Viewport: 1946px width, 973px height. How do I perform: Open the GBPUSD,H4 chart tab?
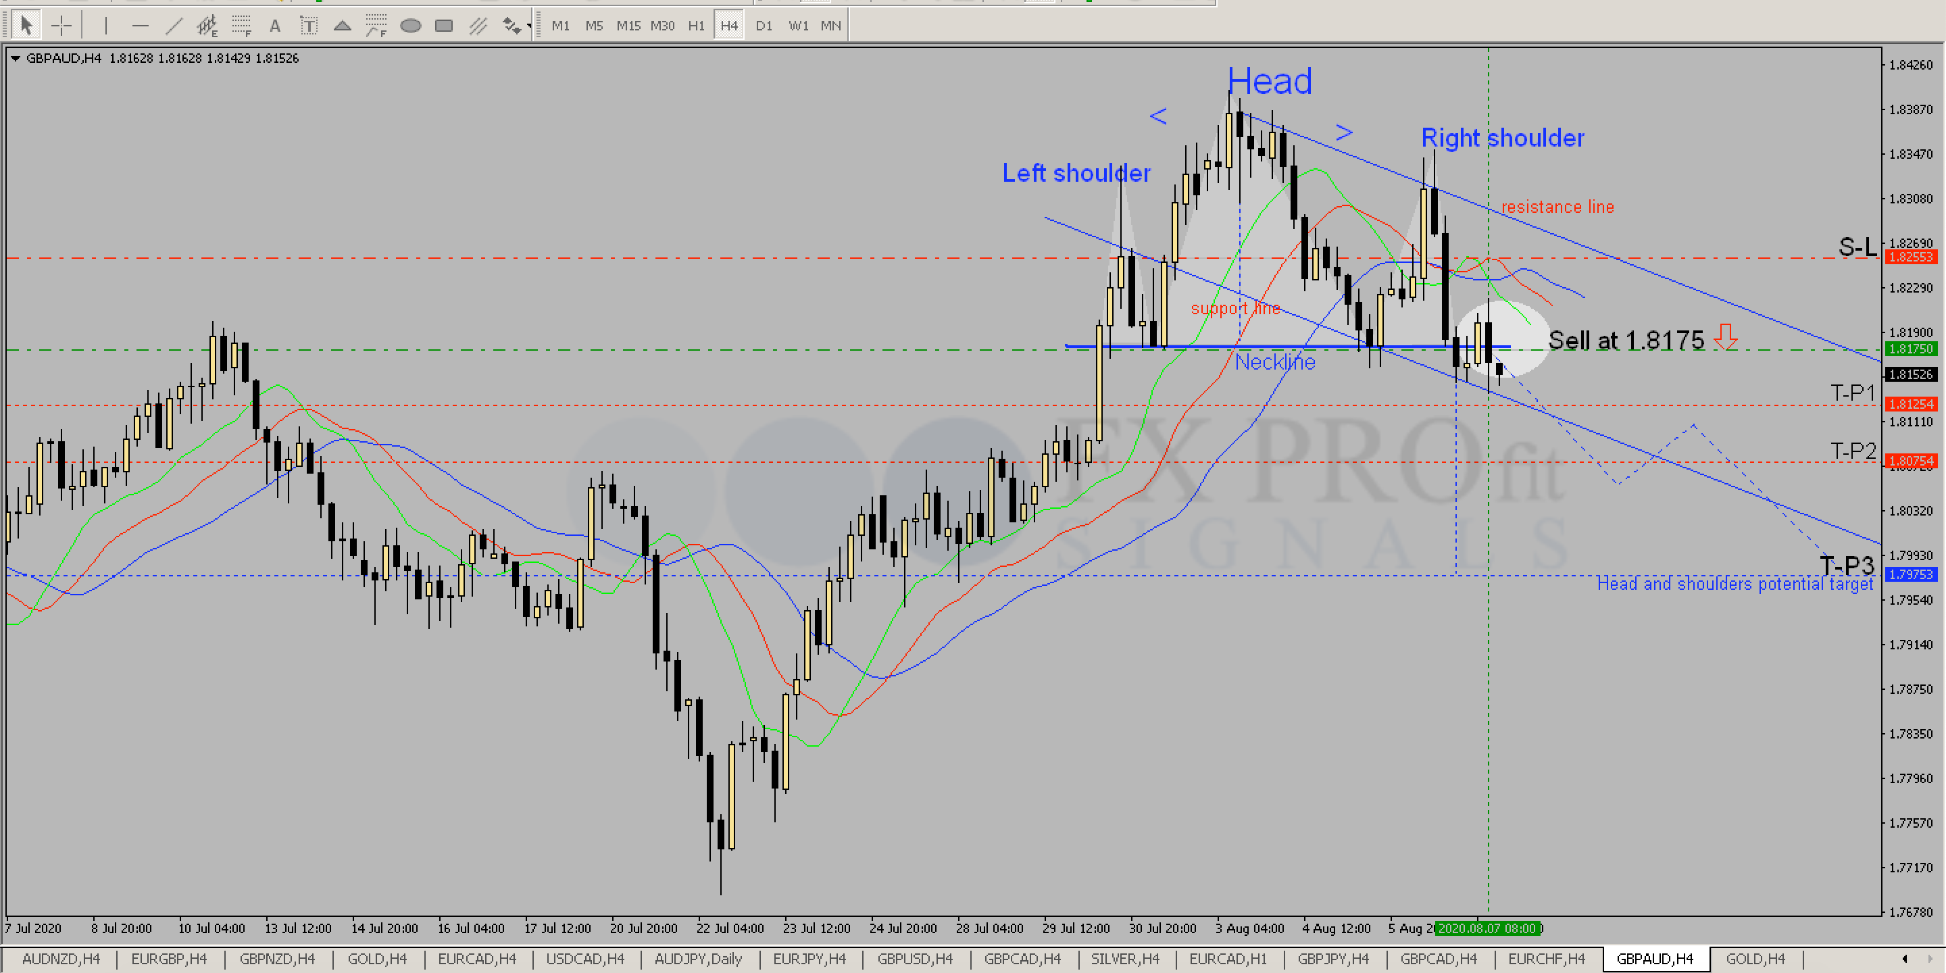pyautogui.click(x=915, y=959)
